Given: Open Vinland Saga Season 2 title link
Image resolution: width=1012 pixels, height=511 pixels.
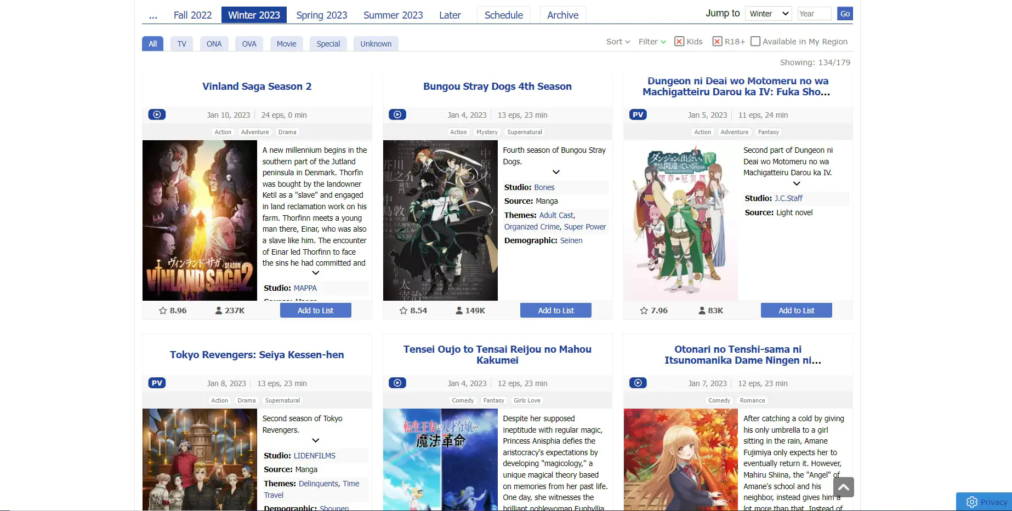Looking at the screenshot, I should [x=257, y=87].
